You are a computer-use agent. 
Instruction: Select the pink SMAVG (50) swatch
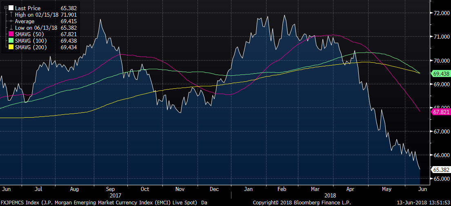pyautogui.click(x=11, y=34)
